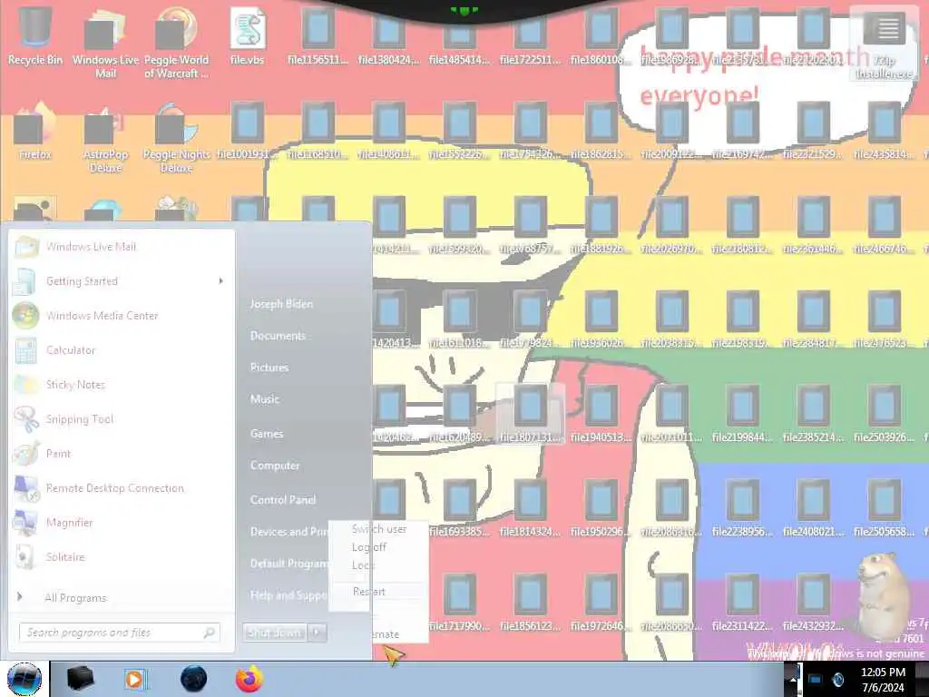Open Games from Start menu
The width and height of the screenshot is (929, 697).
pos(267,434)
